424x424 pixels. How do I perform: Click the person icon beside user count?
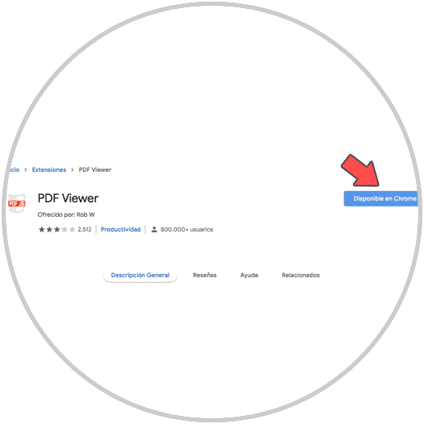pos(154,229)
